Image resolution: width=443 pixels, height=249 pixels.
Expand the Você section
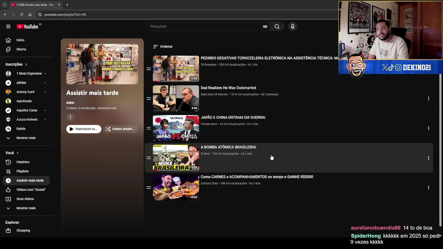click(x=12, y=153)
